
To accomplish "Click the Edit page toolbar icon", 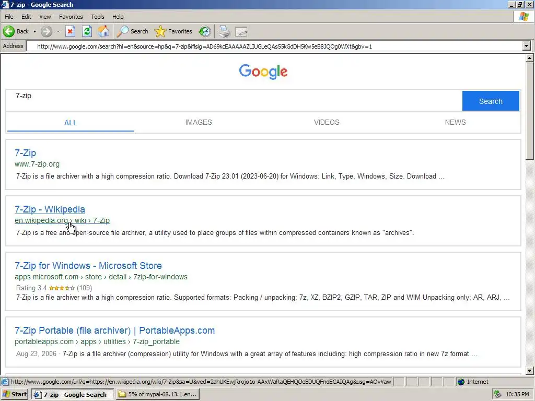I will click(241, 31).
